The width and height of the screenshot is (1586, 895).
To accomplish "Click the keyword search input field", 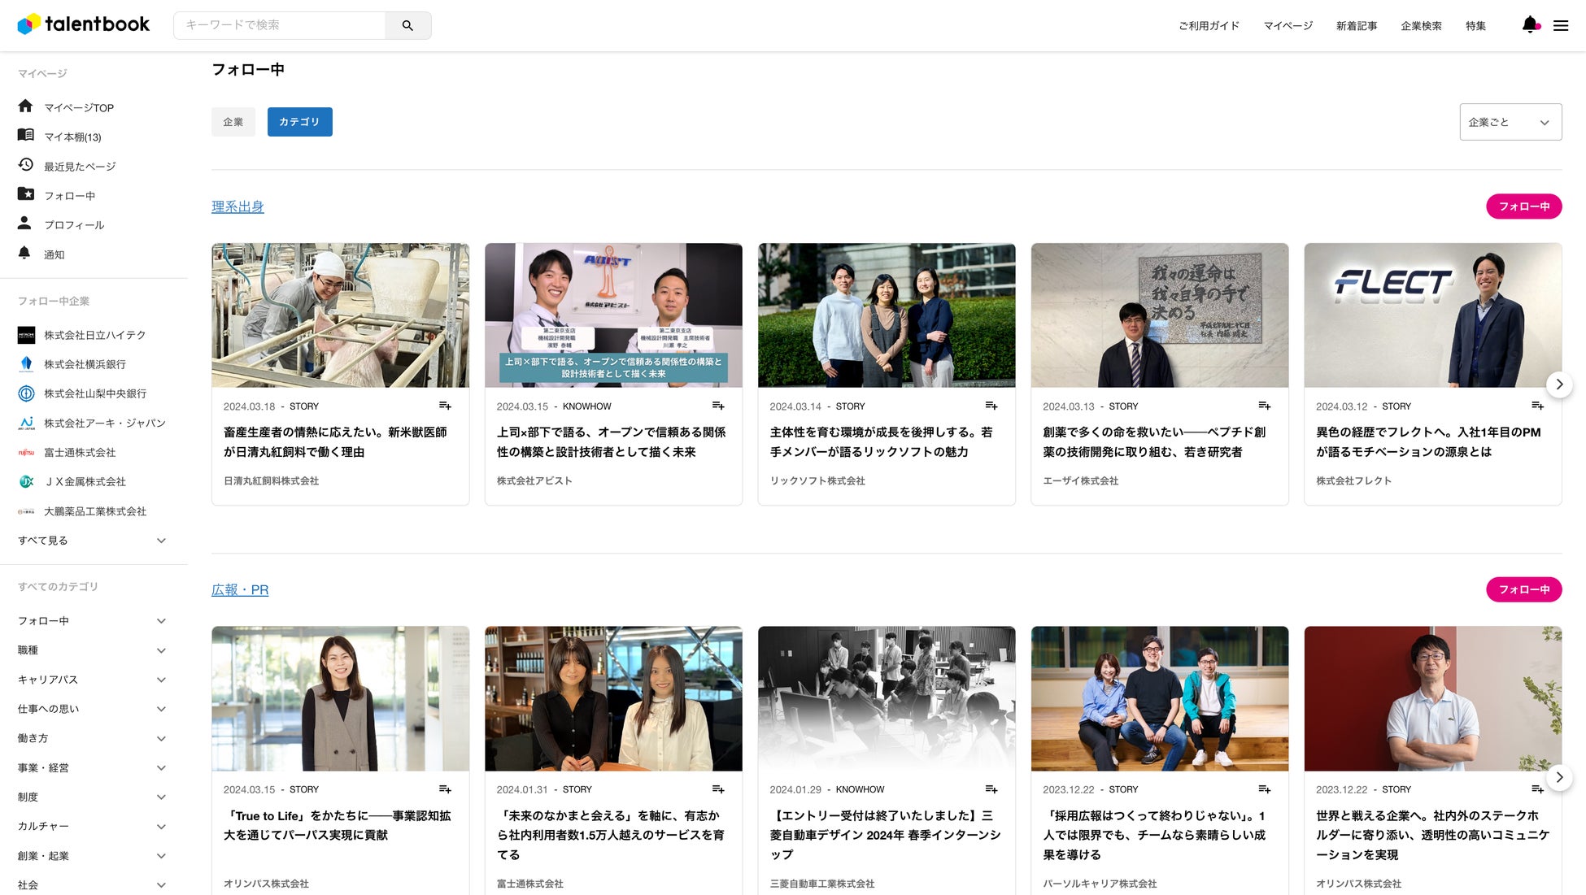I will click(281, 25).
